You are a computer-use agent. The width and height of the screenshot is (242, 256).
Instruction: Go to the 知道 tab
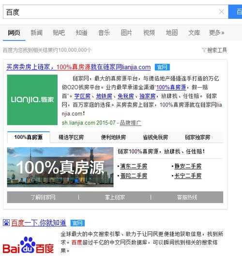pos(81,33)
